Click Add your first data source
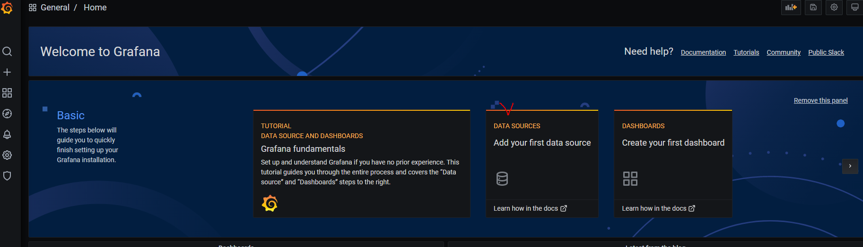 coord(542,143)
